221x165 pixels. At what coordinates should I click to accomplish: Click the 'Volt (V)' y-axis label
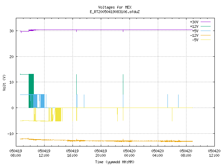(4, 82)
